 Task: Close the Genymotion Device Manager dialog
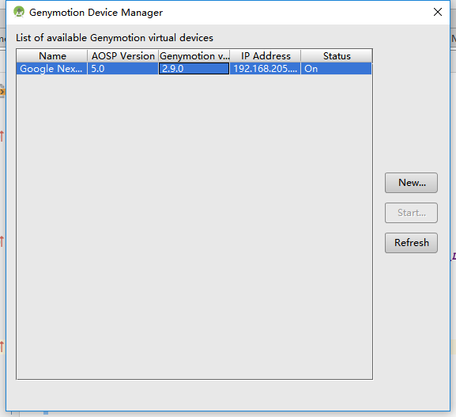(x=437, y=12)
